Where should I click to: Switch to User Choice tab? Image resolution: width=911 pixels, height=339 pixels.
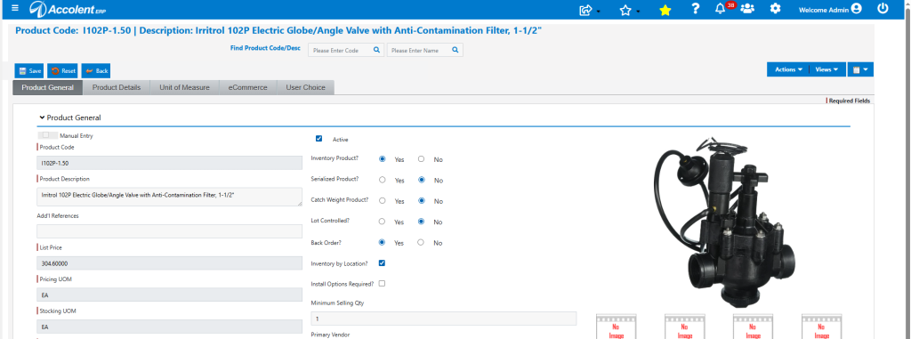[x=305, y=88]
